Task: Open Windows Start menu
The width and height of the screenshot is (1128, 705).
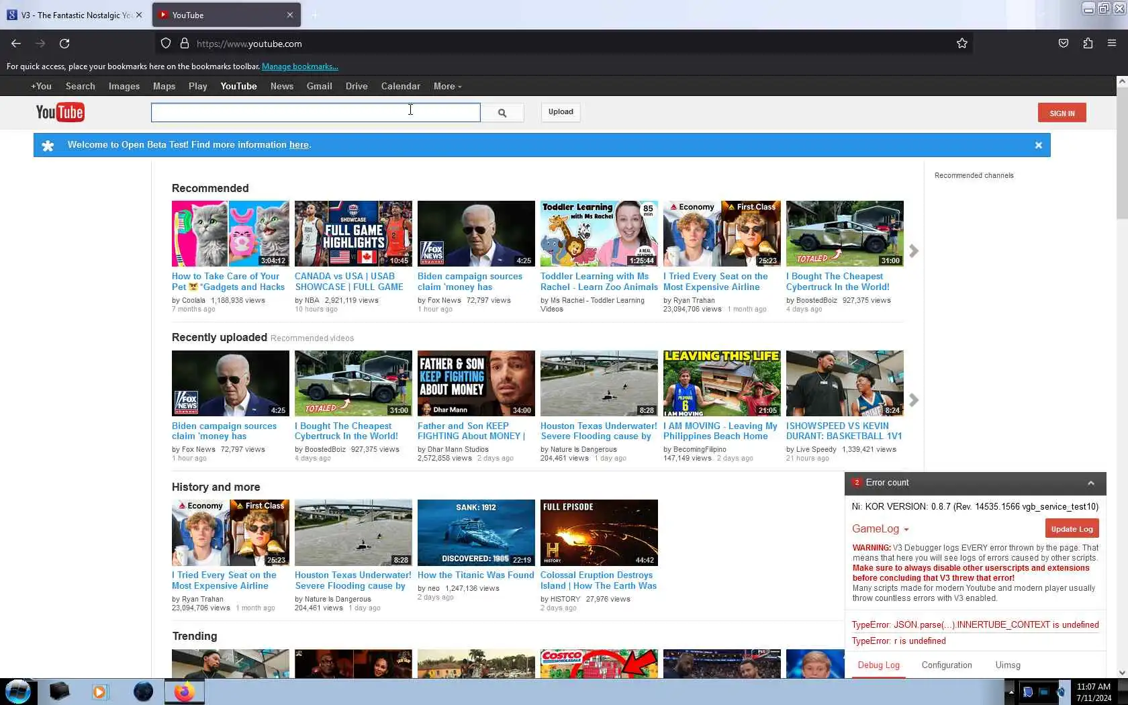Action: coord(17,692)
